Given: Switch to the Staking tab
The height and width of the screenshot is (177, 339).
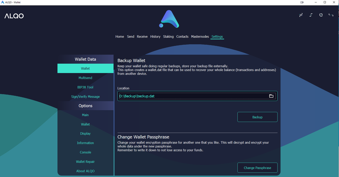Looking at the screenshot, I should (x=168, y=37).
